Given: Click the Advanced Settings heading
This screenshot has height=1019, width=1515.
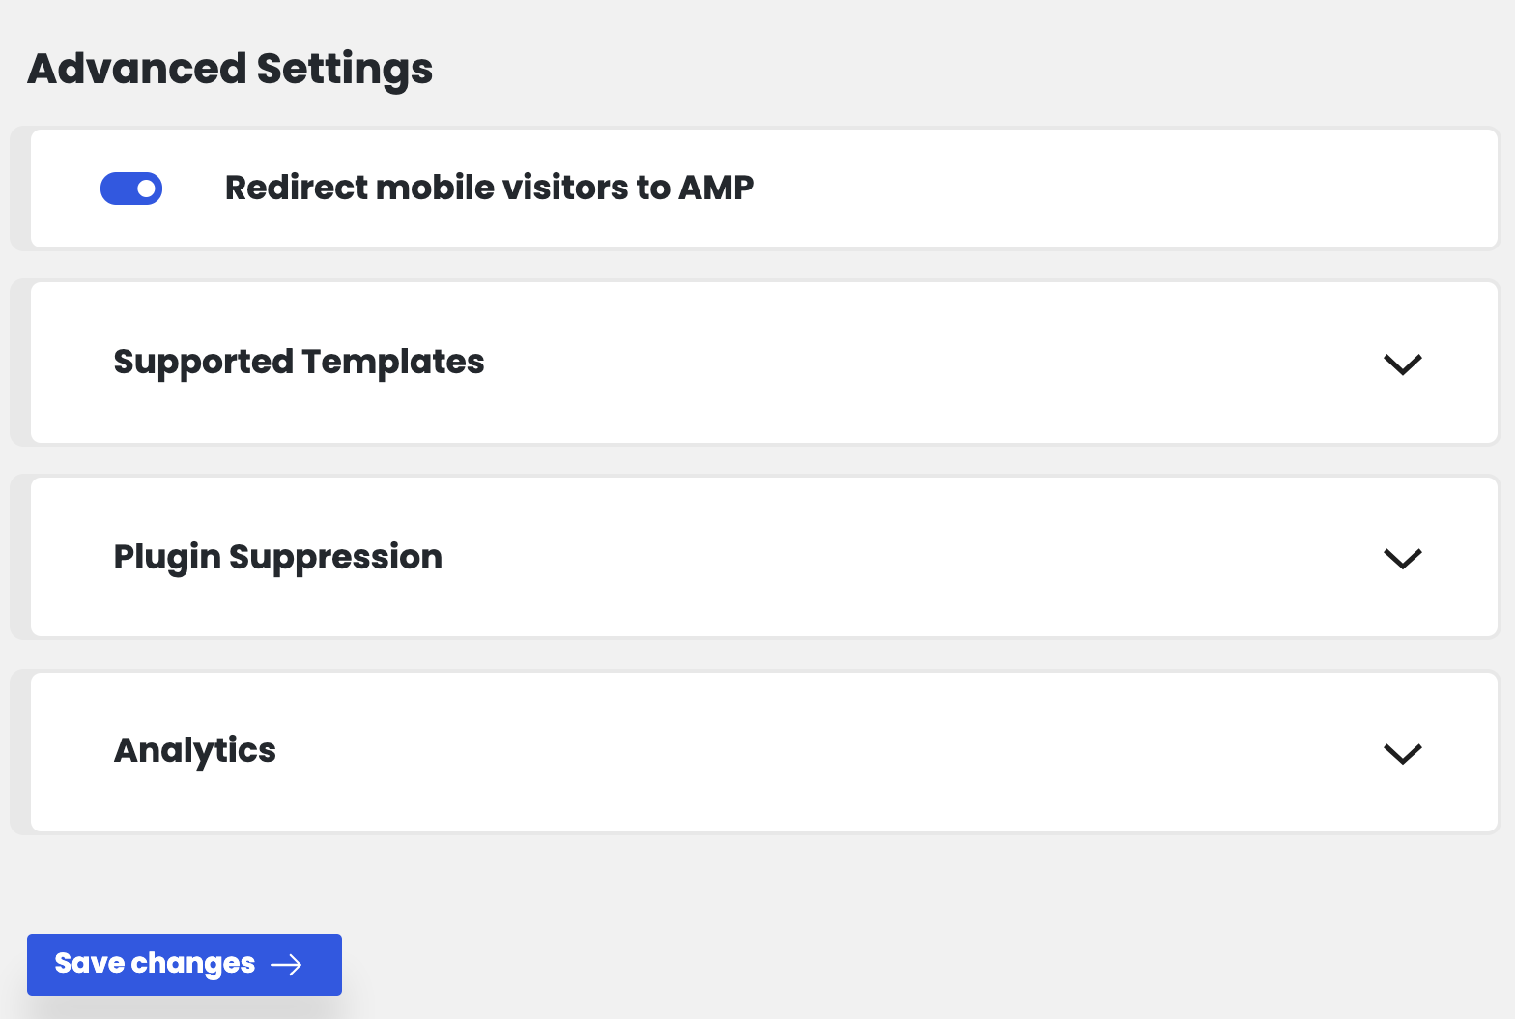Looking at the screenshot, I should [229, 68].
